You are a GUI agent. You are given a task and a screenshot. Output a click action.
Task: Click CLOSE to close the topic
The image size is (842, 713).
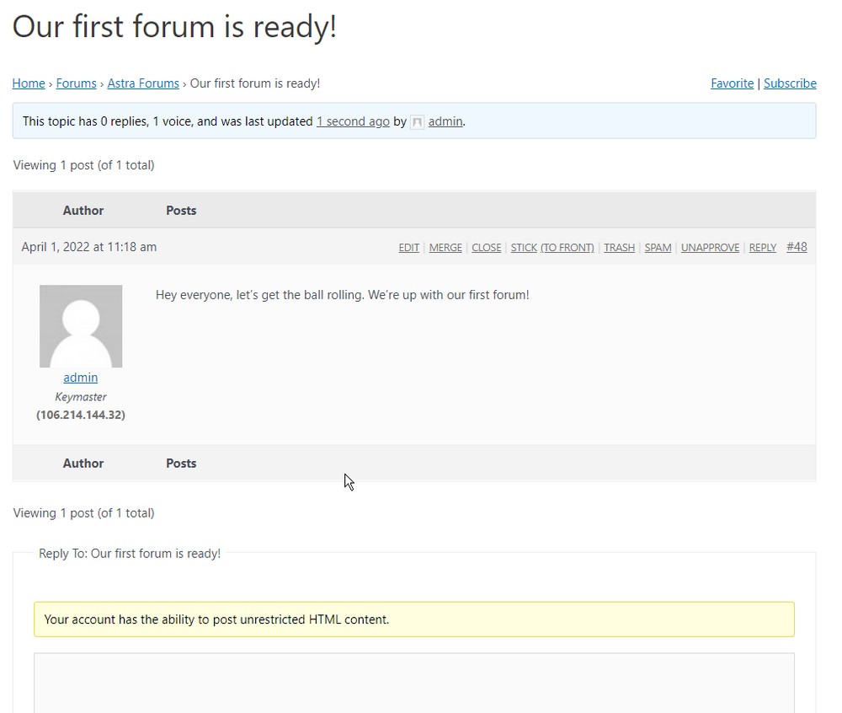[486, 248]
